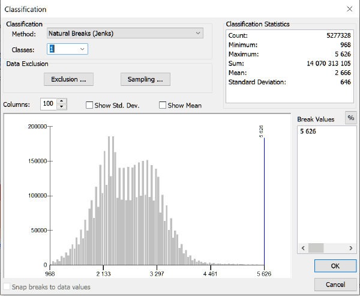Image resolution: width=360 pixels, height=296 pixels.
Task: Toggle Snap breaks to data values checkbox
Action: tap(7, 287)
